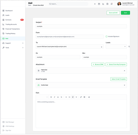Screen dimensions: 138x135
Task: Insert a numbered list in editor
Action: (70, 97)
